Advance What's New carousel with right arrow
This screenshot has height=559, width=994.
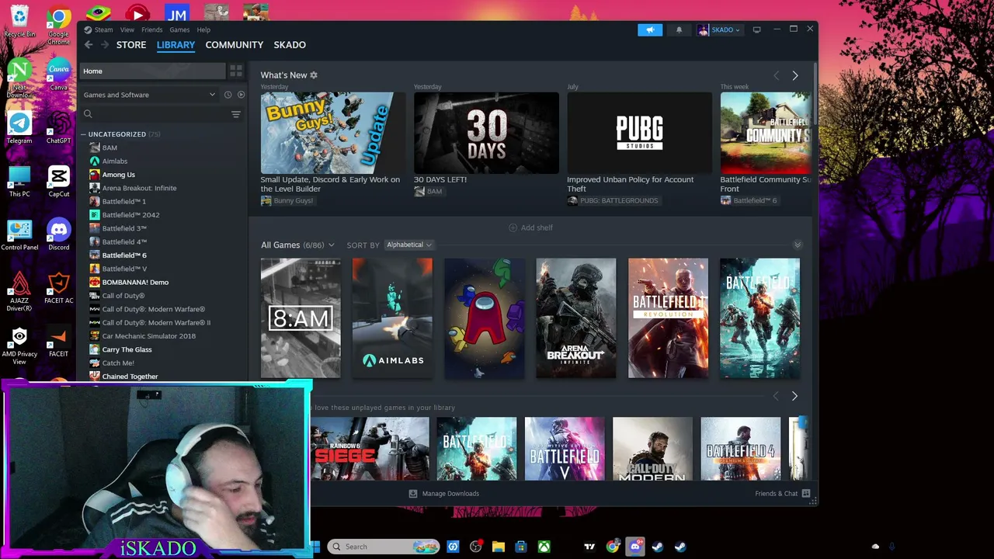[794, 75]
